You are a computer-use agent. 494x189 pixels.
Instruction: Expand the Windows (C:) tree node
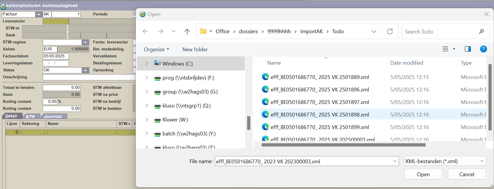coord(147,63)
